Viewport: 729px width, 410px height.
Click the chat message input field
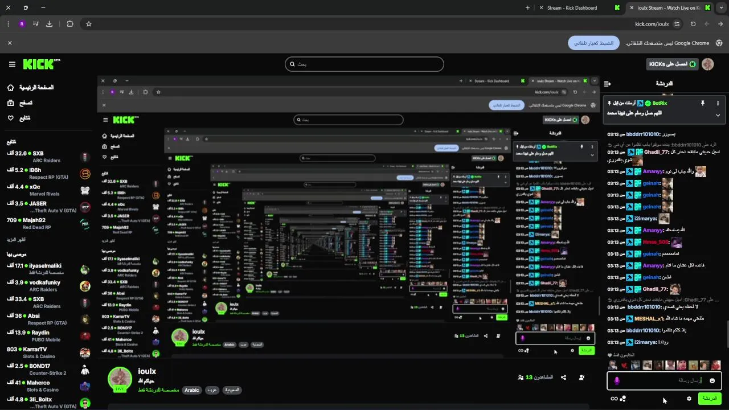click(664, 380)
